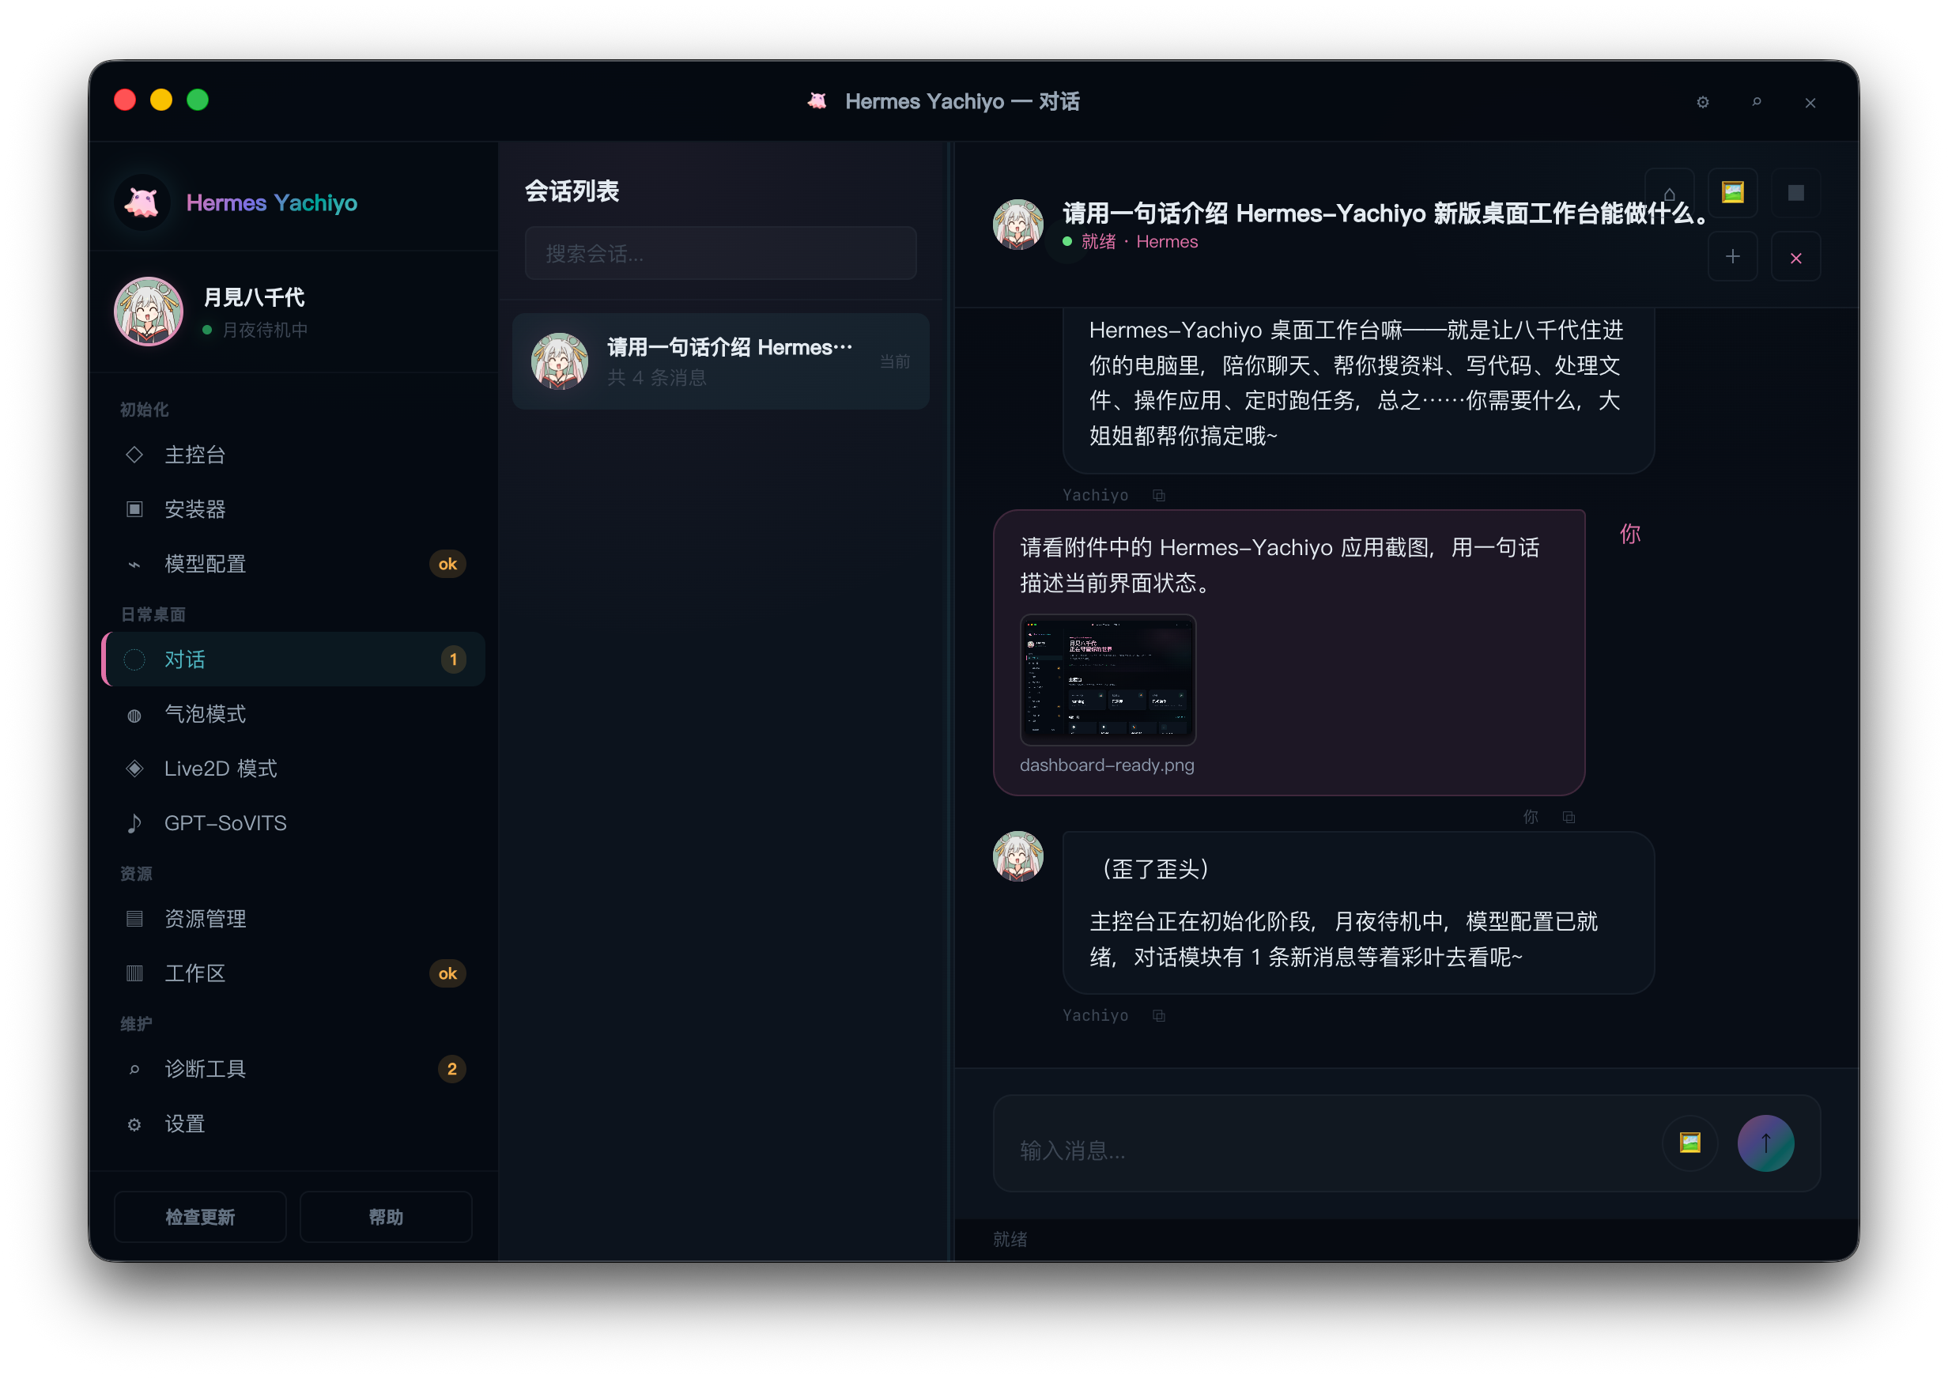
Task: Open the home icon button in chat header
Action: point(1668,193)
